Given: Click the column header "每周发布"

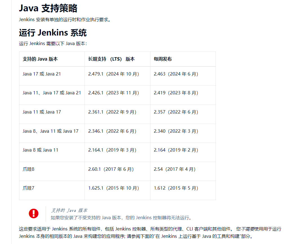Looking at the screenshot, I should coord(183,59).
